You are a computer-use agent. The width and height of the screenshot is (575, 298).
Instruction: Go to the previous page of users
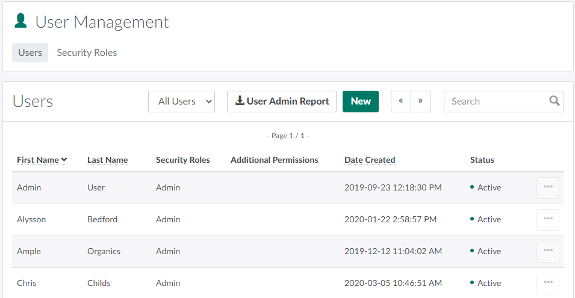tap(401, 102)
